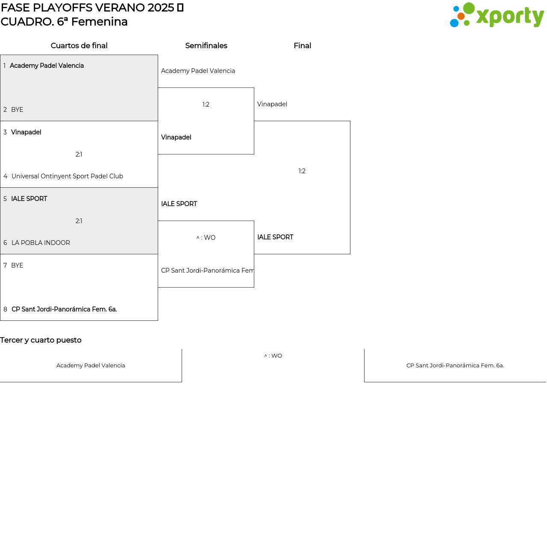Select IALE SPORT in quarterfinals seed 5

point(29,199)
